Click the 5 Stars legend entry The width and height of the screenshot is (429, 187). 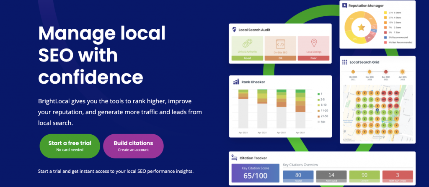pyautogui.click(x=393, y=13)
